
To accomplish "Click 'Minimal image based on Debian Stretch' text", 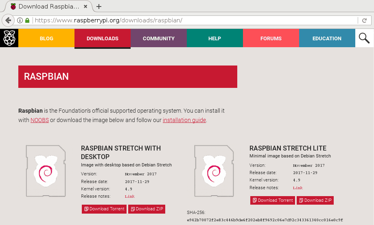I will click(290, 156).
